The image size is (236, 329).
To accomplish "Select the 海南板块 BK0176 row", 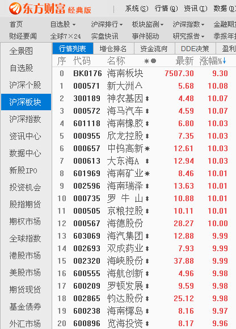I will (144, 73).
